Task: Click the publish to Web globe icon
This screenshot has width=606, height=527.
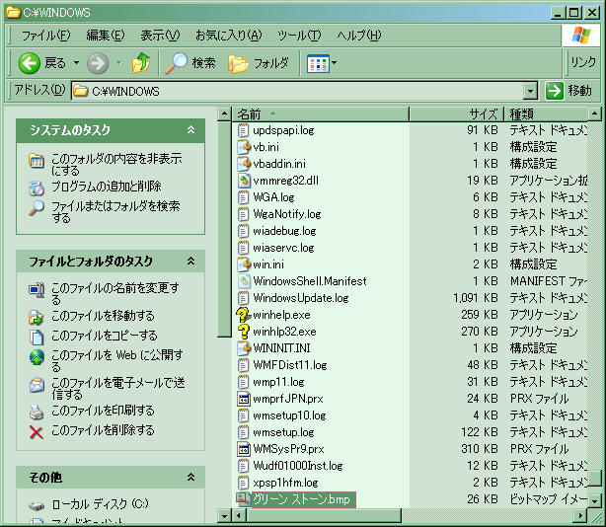Action: (37, 357)
